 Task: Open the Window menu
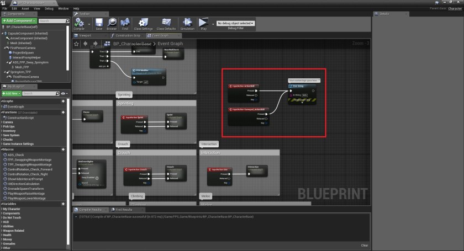(64, 9)
